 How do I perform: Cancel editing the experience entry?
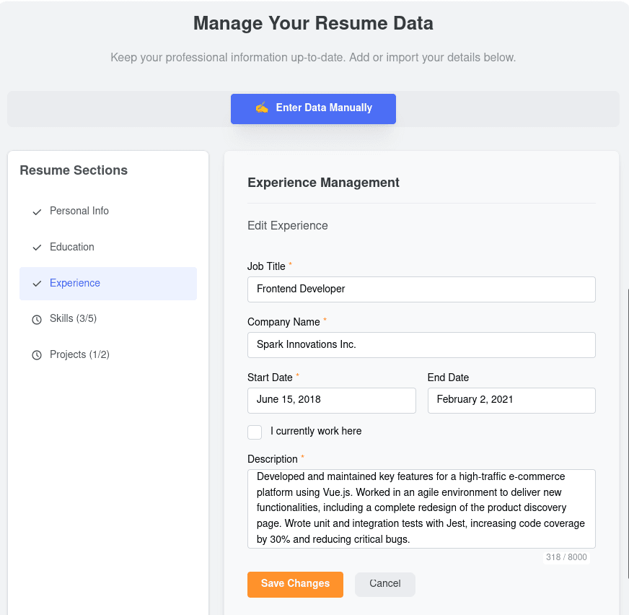pyautogui.click(x=384, y=584)
